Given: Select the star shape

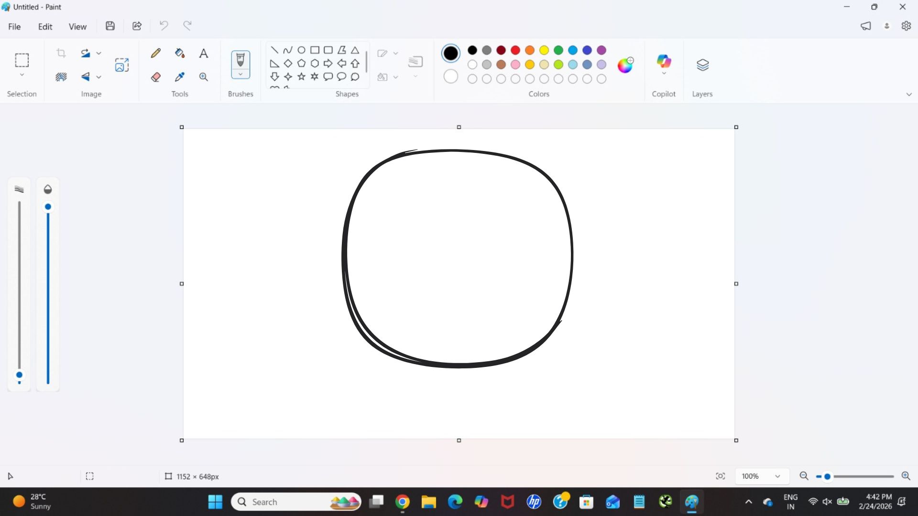Looking at the screenshot, I should tap(301, 76).
